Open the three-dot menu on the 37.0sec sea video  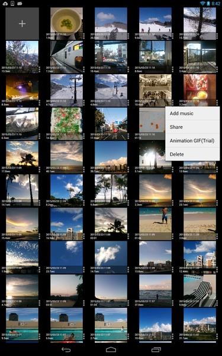[x=172, y=303]
